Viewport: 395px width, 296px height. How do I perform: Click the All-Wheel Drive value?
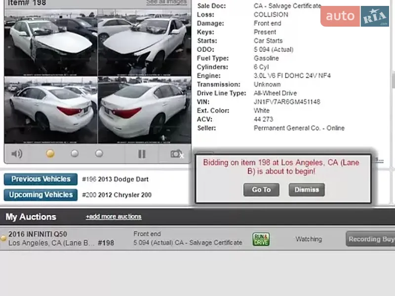point(276,93)
